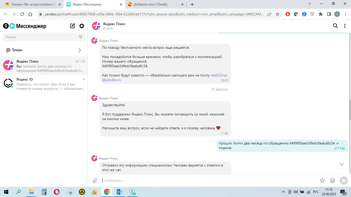Open Skype from the taskbar
The height and width of the screenshot is (197, 351).
132,192
